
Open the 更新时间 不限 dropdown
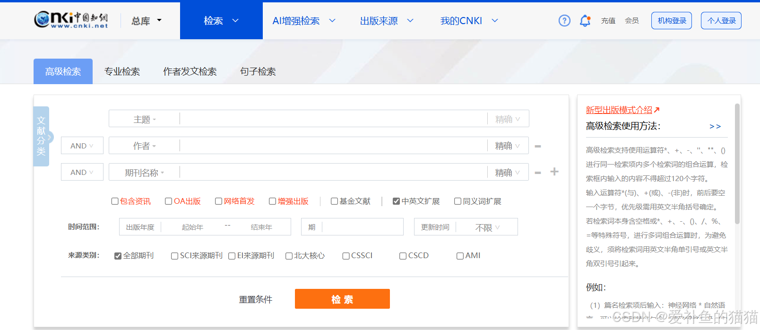(487, 227)
